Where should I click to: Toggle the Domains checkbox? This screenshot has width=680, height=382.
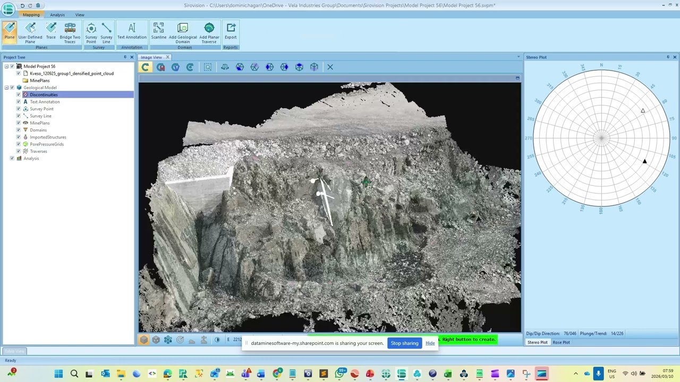(x=19, y=130)
